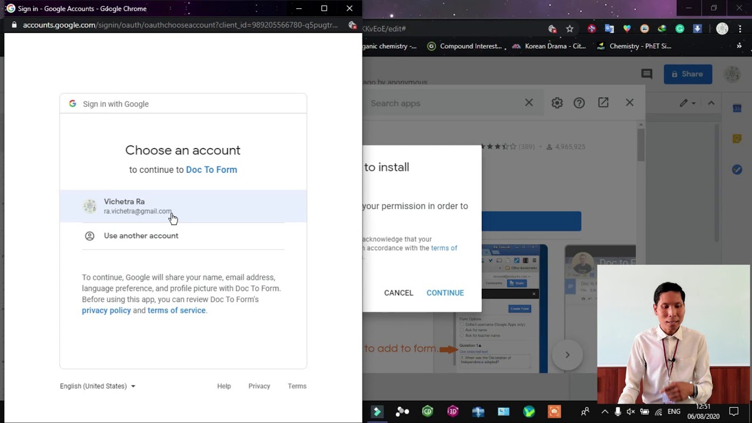
Task: Show more bookmarks with double chevron
Action: click(x=739, y=46)
